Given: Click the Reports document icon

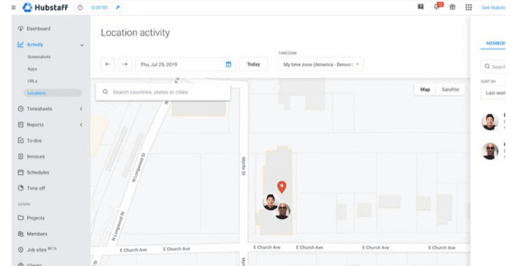Looking at the screenshot, I should [21, 125].
